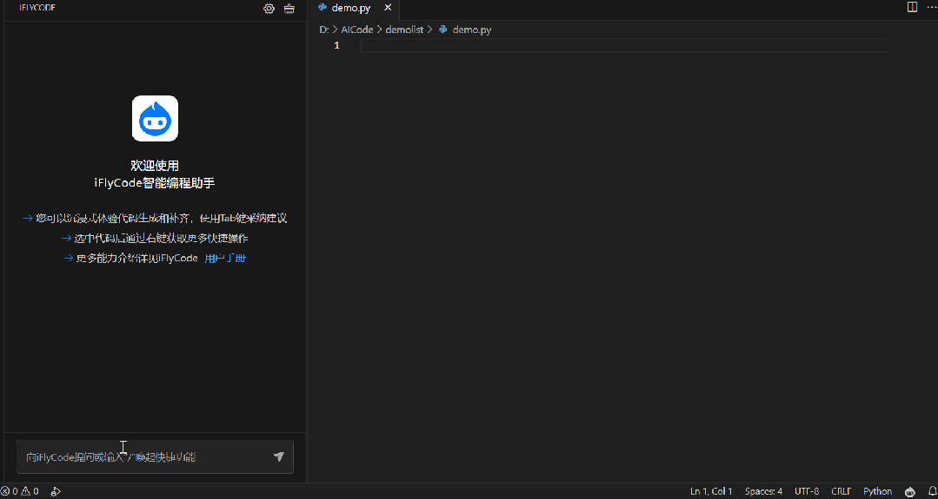Screen dimensions: 938x499
Task: Open editor more actions ellipsis
Action: click(932, 7)
